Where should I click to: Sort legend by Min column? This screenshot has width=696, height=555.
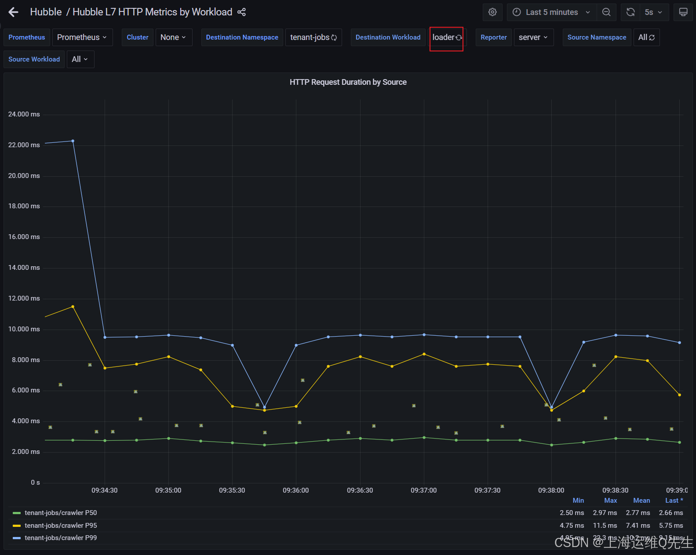[578, 501]
